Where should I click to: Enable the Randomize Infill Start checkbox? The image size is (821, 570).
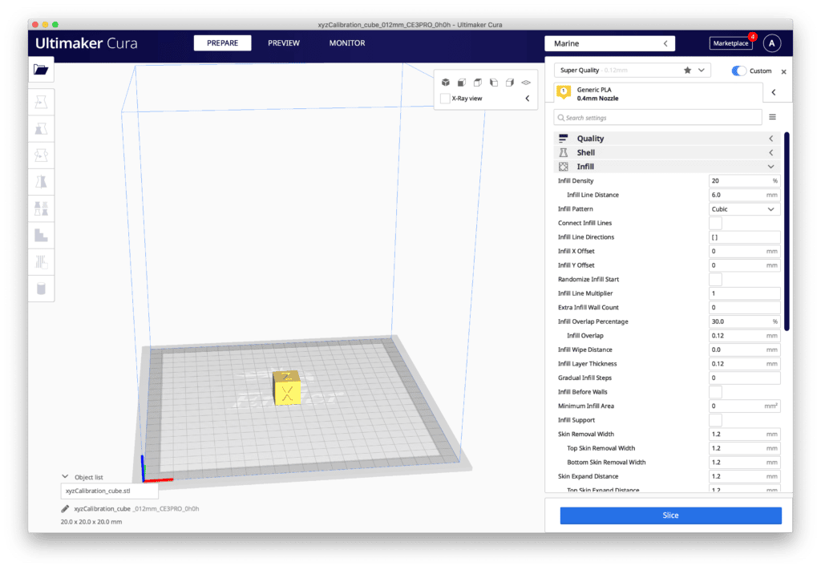point(715,279)
